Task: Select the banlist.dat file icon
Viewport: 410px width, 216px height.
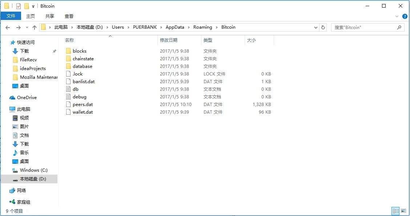Action: [68, 81]
